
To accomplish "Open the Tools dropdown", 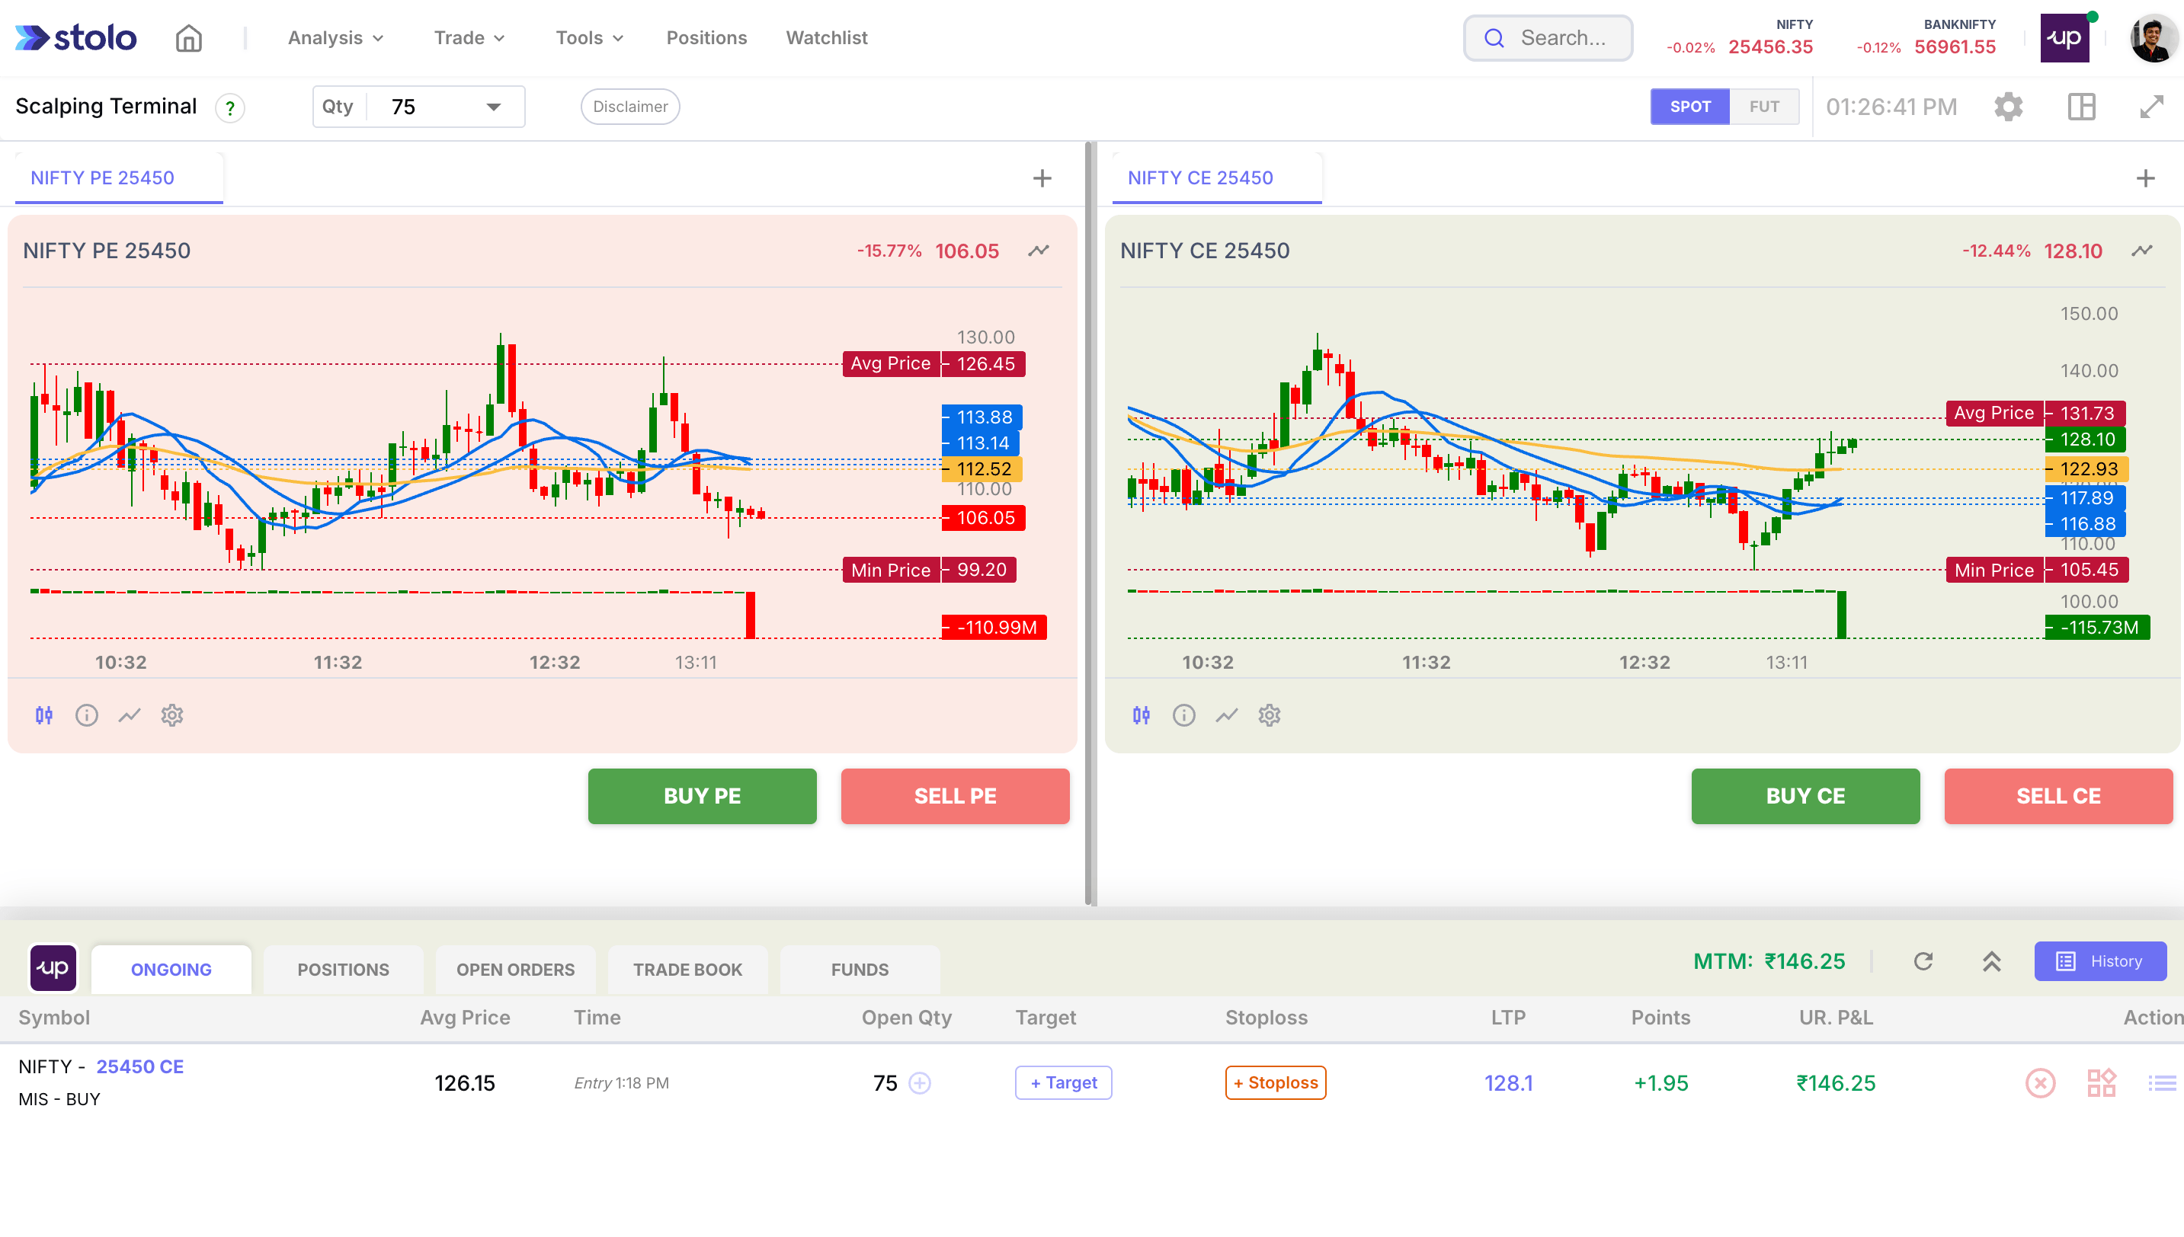I will point(589,37).
